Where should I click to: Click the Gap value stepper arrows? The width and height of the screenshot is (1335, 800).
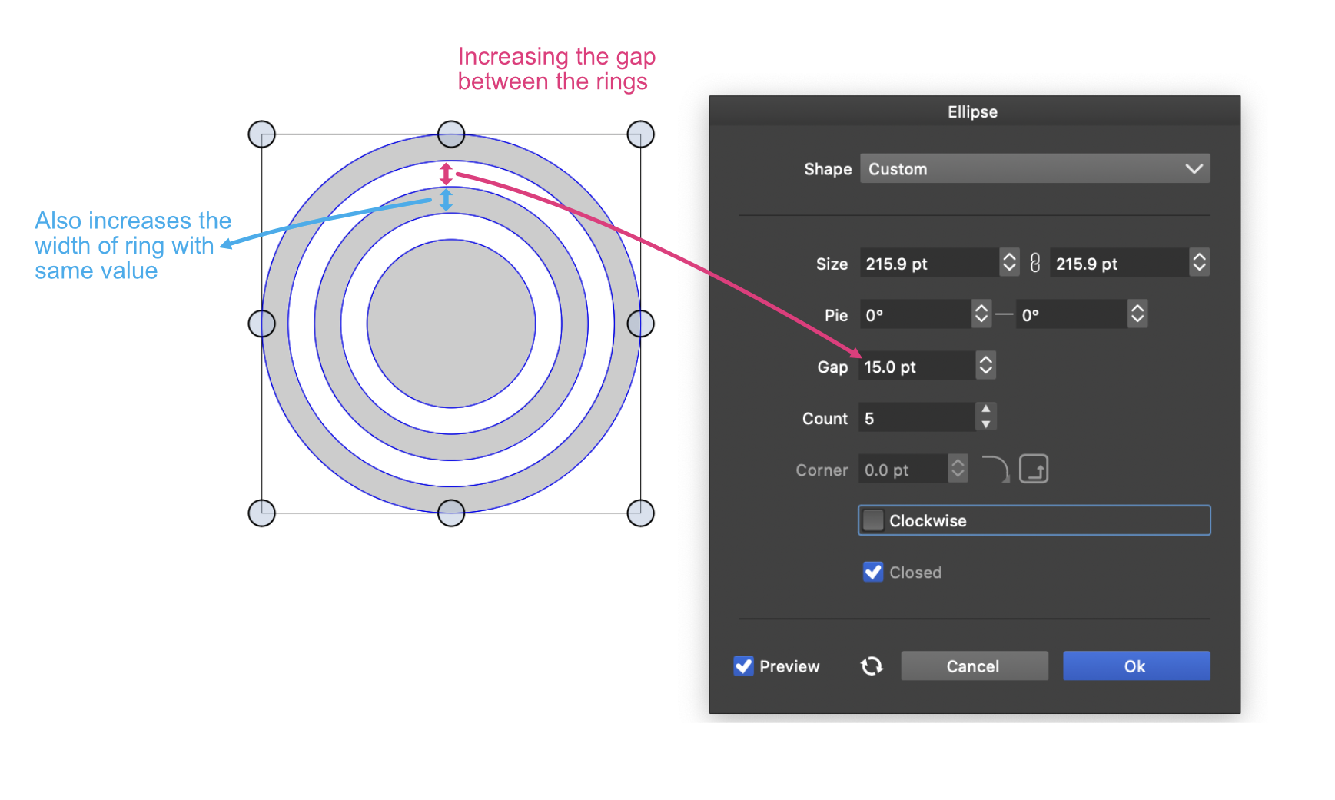point(985,366)
